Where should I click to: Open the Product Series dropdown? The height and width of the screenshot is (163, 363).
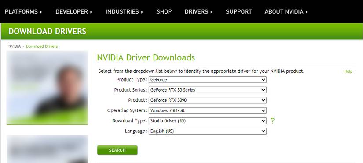(x=207, y=90)
